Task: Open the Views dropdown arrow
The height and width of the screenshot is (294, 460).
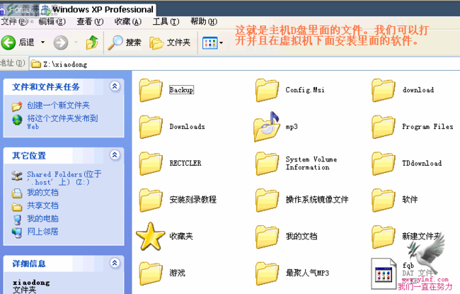Action: coord(222,43)
